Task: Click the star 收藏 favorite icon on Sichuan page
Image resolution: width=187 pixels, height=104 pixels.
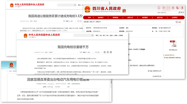Action: pos(177,22)
